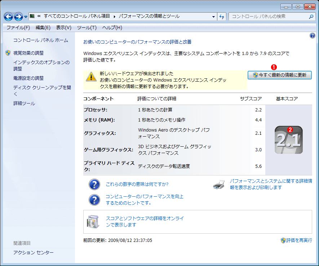Open アクション センター link
Screen dimensions: 319x266
pos(34,253)
